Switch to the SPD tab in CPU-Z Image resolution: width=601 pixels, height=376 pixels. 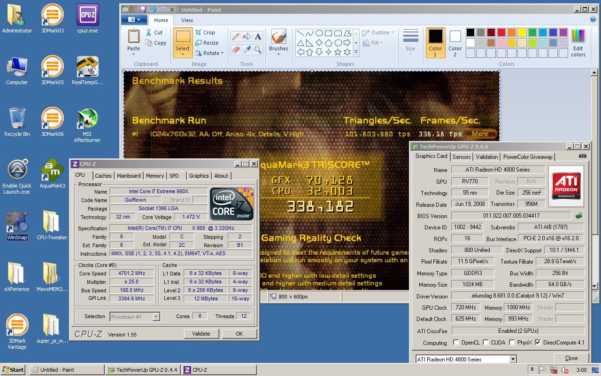click(174, 176)
